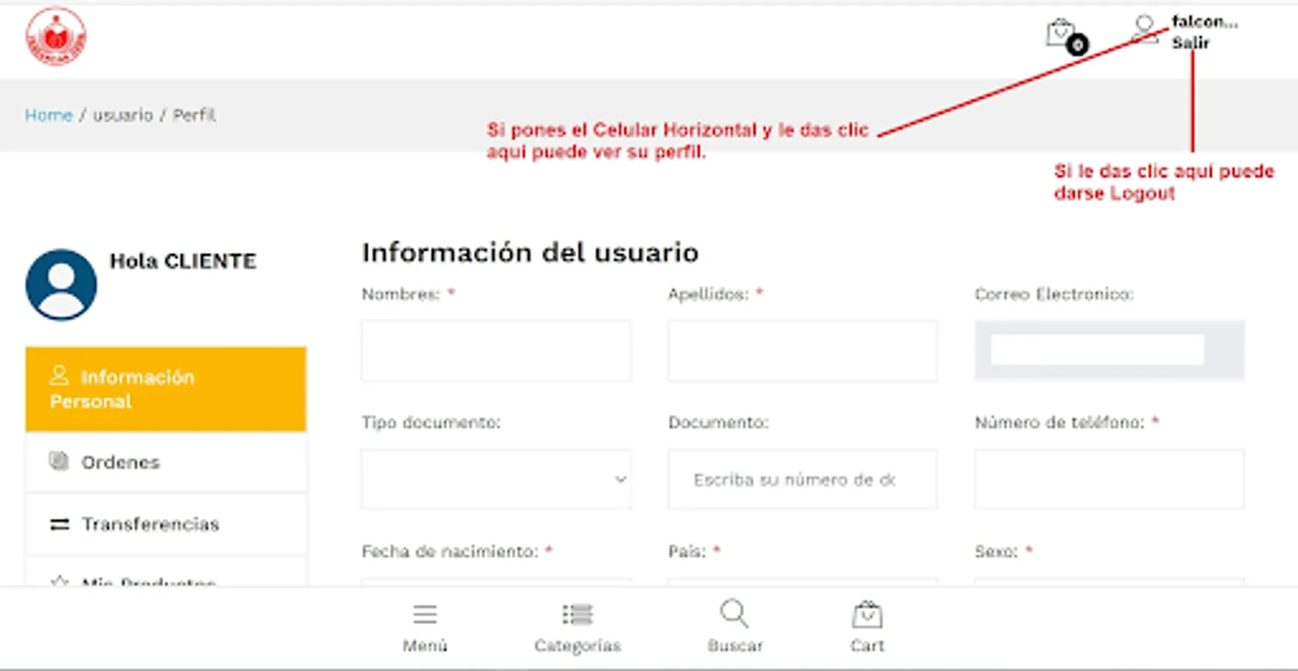Open Menú via the hamburger icon

coord(424,614)
